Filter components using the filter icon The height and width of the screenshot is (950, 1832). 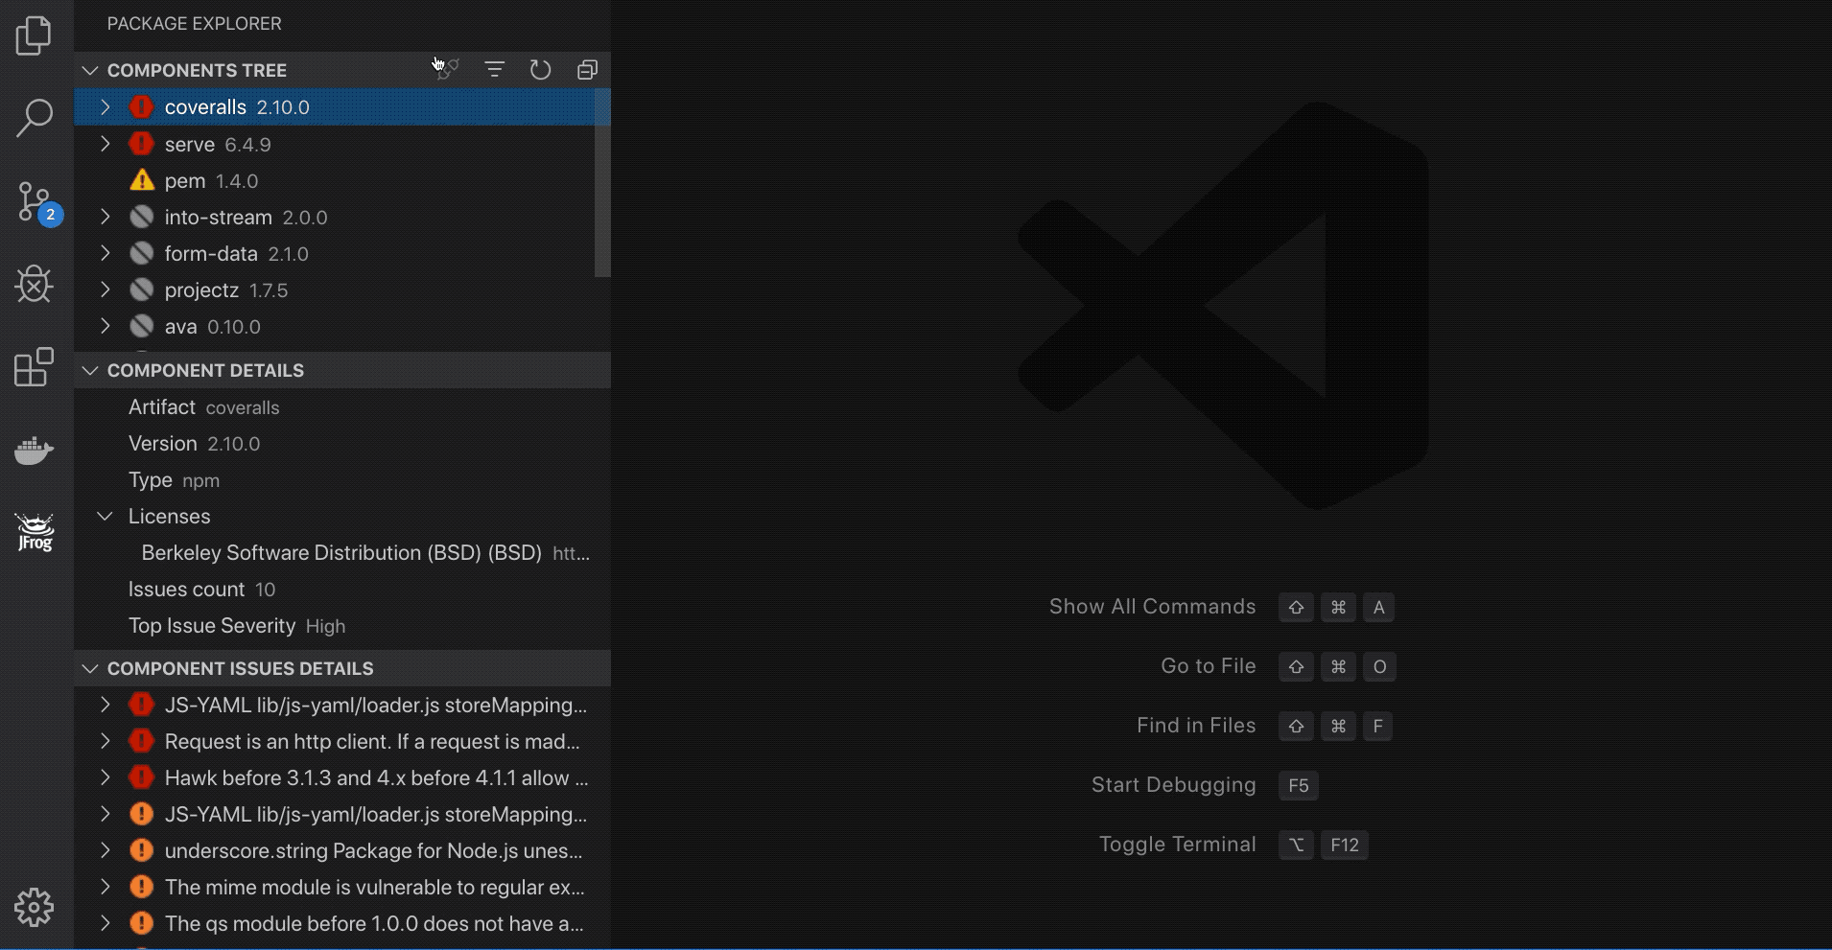pyautogui.click(x=494, y=69)
